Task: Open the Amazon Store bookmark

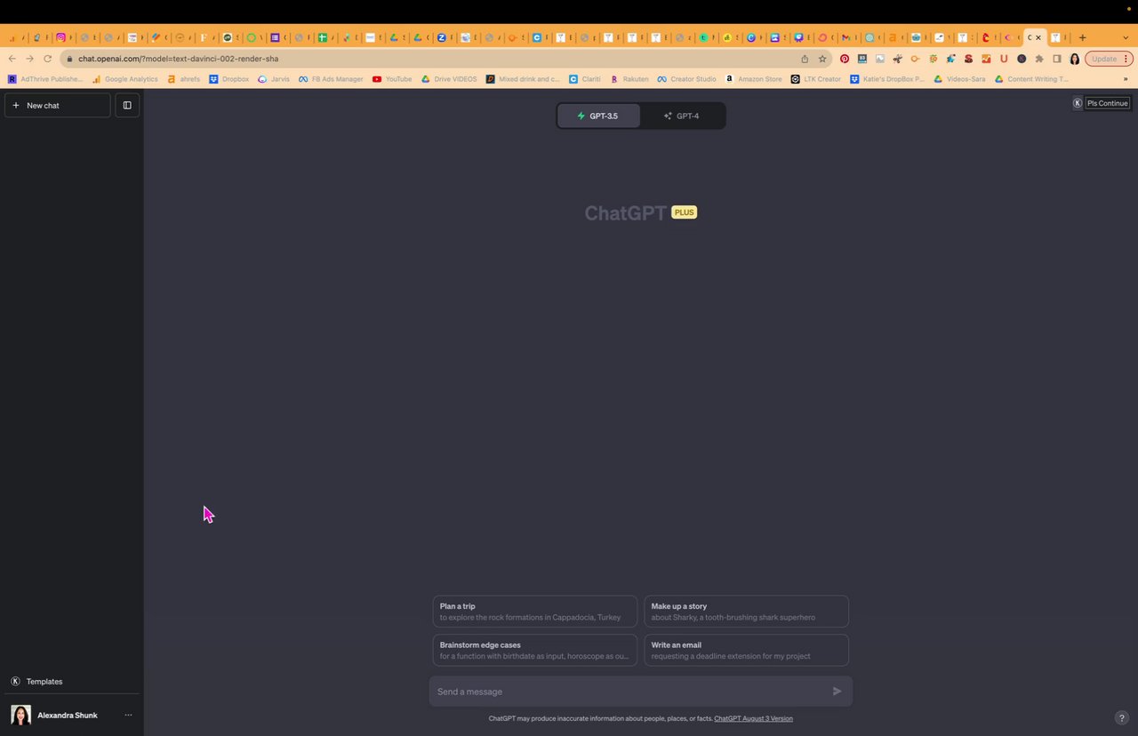Action: point(754,79)
